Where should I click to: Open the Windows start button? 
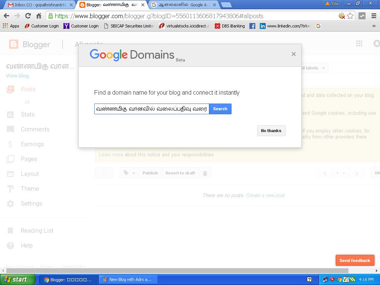coord(17,279)
